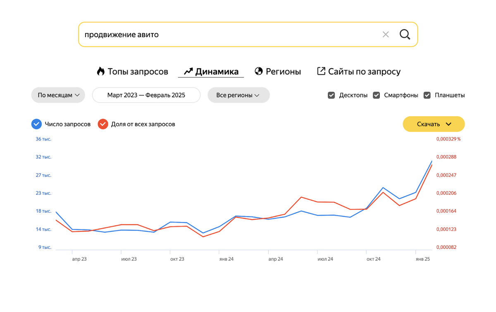Click the июл 24 axis label

pyautogui.click(x=325, y=259)
